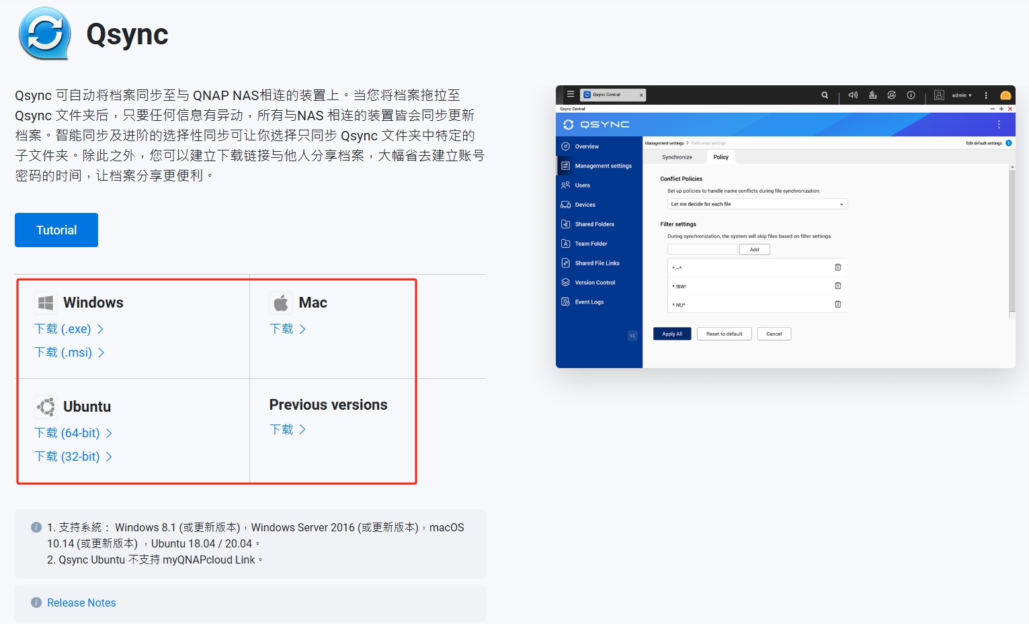The width and height of the screenshot is (1029, 624).
Task: Open Team Folder in sidebar
Action: click(599, 244)
